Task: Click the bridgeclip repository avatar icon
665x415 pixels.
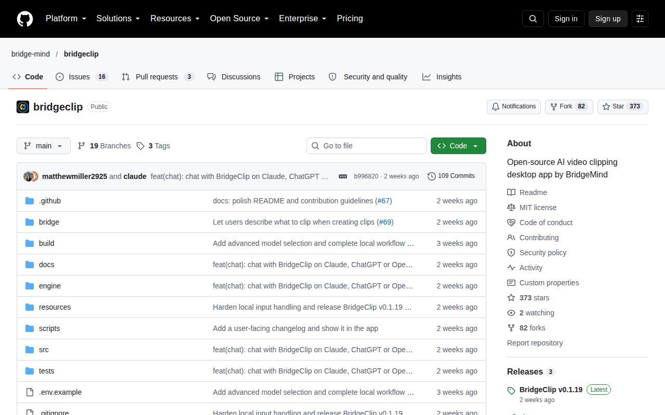Action: click(x=23, y=107)
